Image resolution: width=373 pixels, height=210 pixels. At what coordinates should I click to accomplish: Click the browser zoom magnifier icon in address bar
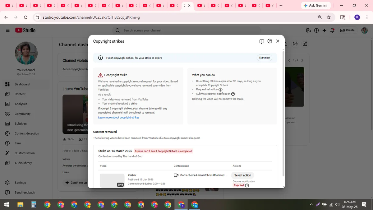(320, 17)
